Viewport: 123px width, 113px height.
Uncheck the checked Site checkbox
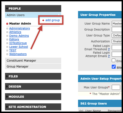114,67
